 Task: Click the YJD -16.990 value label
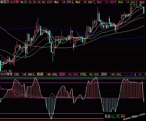(23, 74)
